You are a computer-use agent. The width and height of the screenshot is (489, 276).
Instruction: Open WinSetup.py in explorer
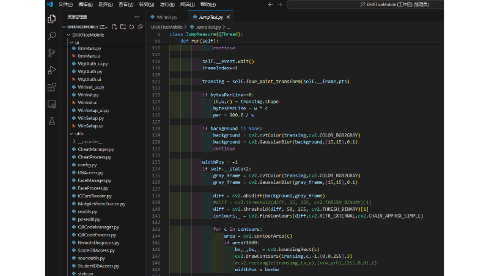[90, 118]
